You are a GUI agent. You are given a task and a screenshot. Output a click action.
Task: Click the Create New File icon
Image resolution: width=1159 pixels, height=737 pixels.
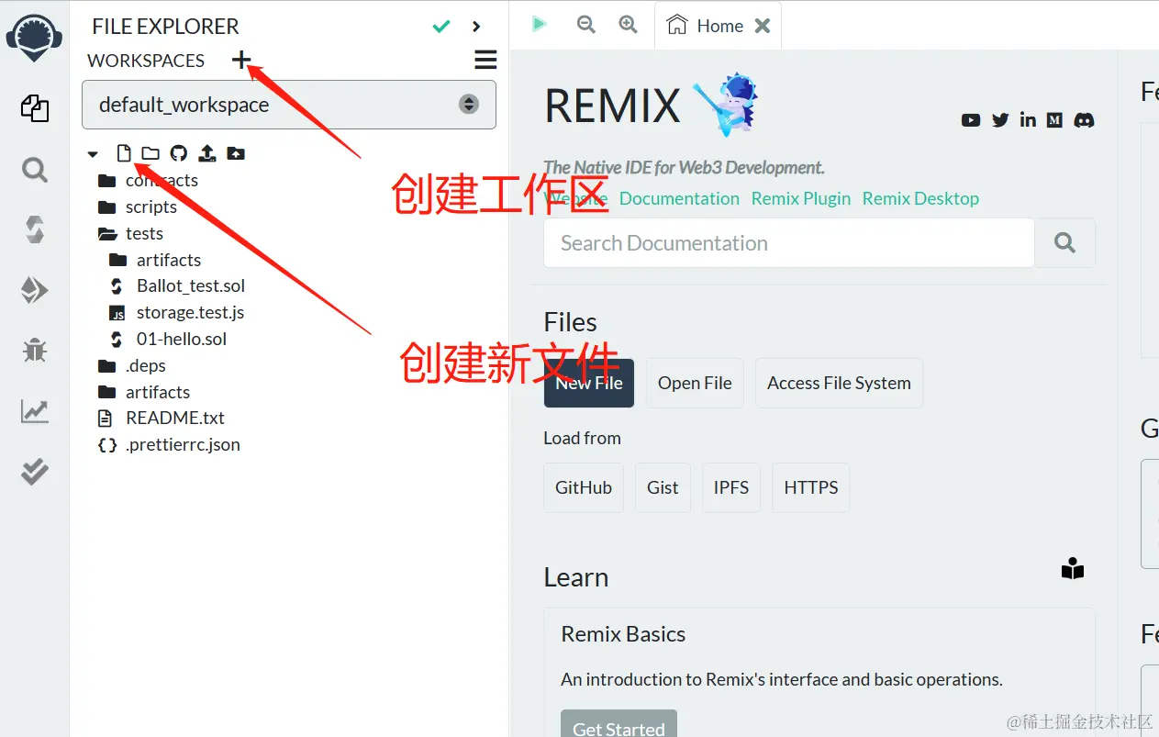(124, 152)
